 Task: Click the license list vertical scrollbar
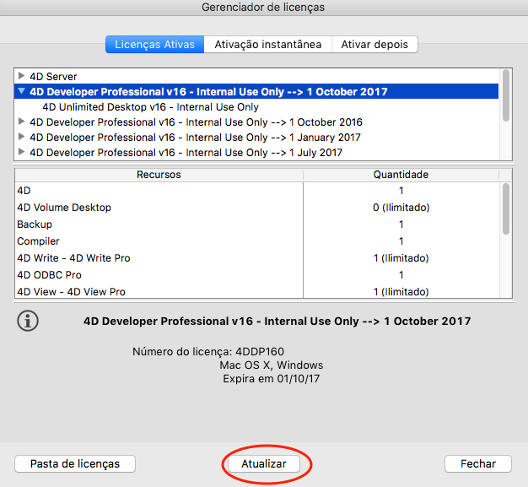[x=506, y=97]
